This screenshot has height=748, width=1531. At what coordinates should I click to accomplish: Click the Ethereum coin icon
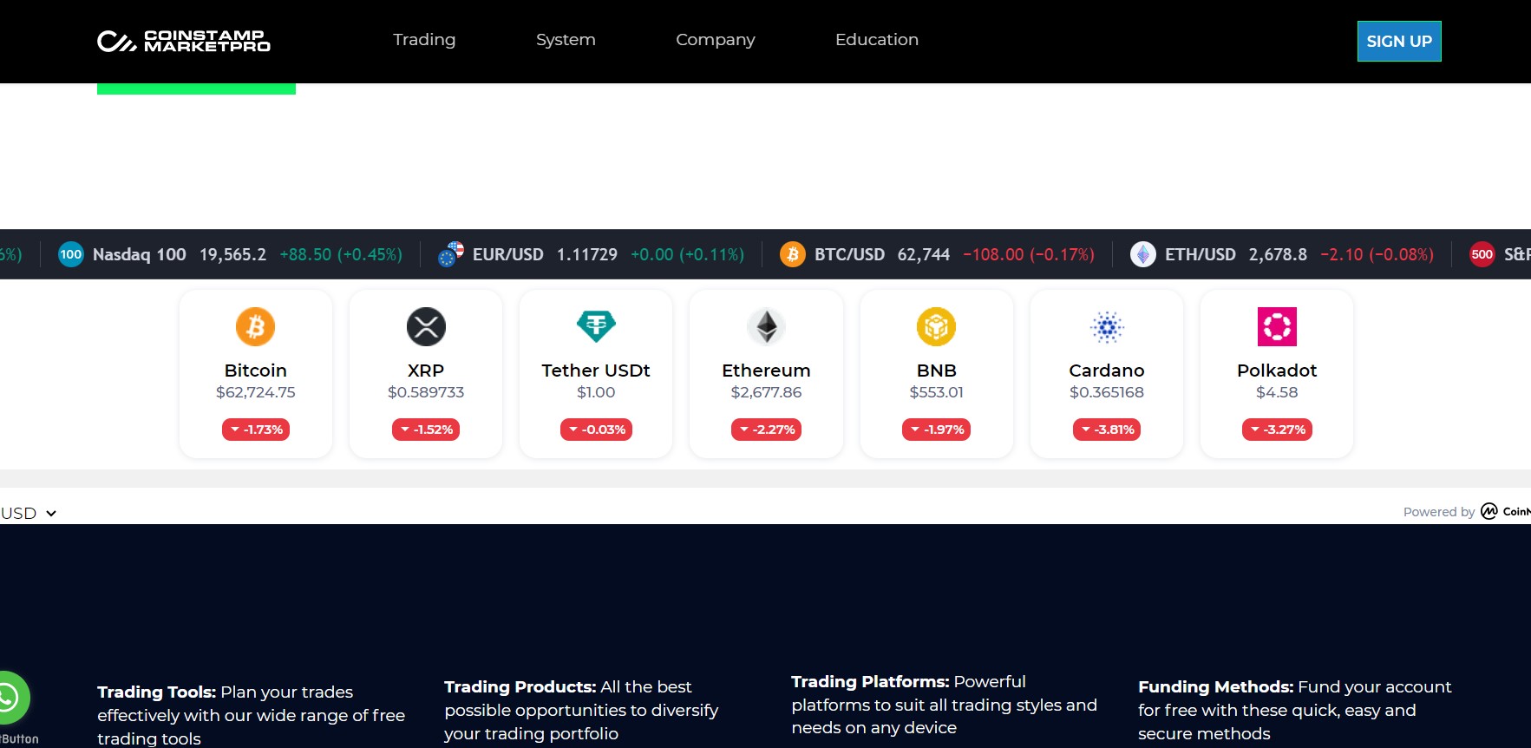tap(767, 327)
